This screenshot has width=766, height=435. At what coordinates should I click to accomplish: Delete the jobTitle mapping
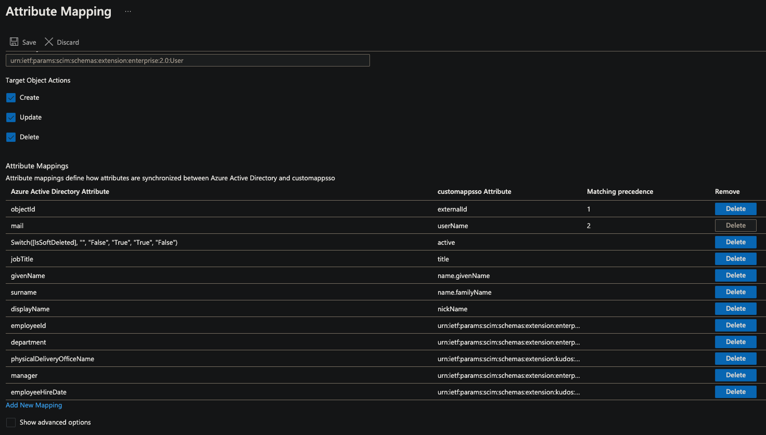coord(735,259)
